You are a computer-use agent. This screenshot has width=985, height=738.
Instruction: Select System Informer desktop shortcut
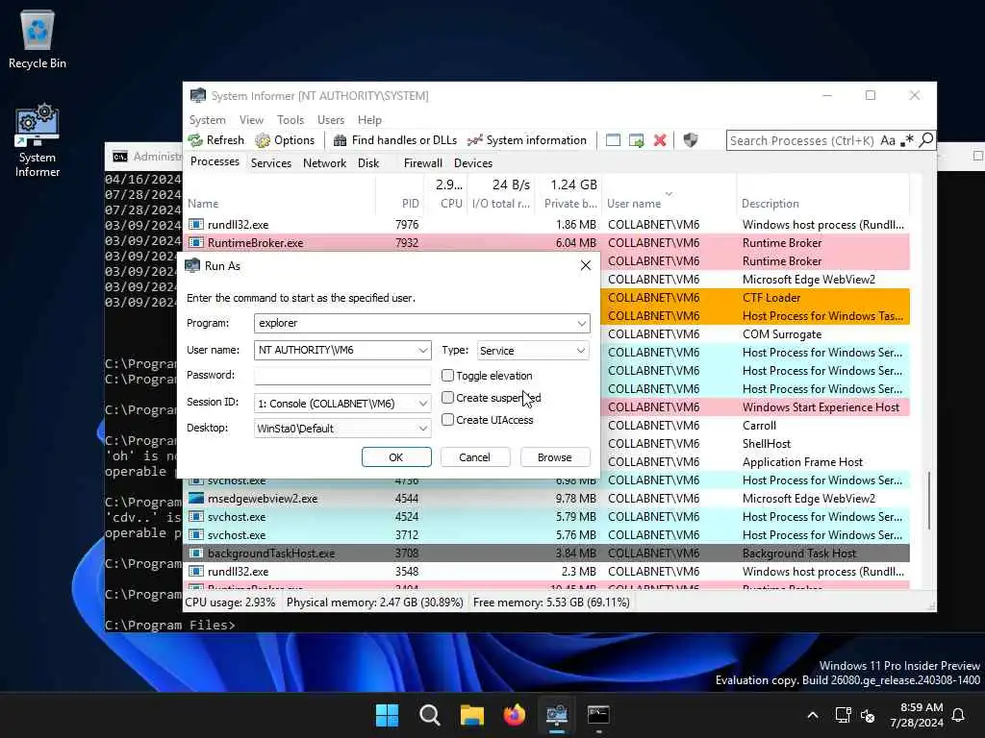(38, 141)
